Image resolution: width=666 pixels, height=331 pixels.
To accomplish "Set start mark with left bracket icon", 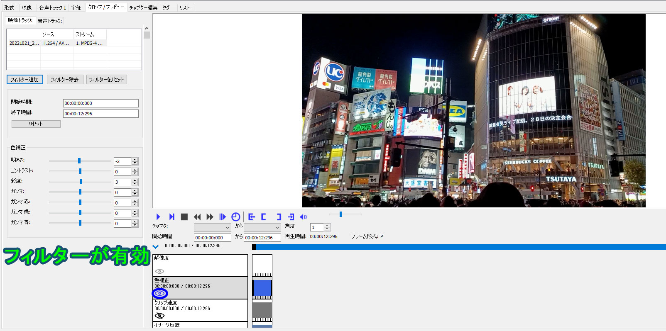I will pos(264,217).
